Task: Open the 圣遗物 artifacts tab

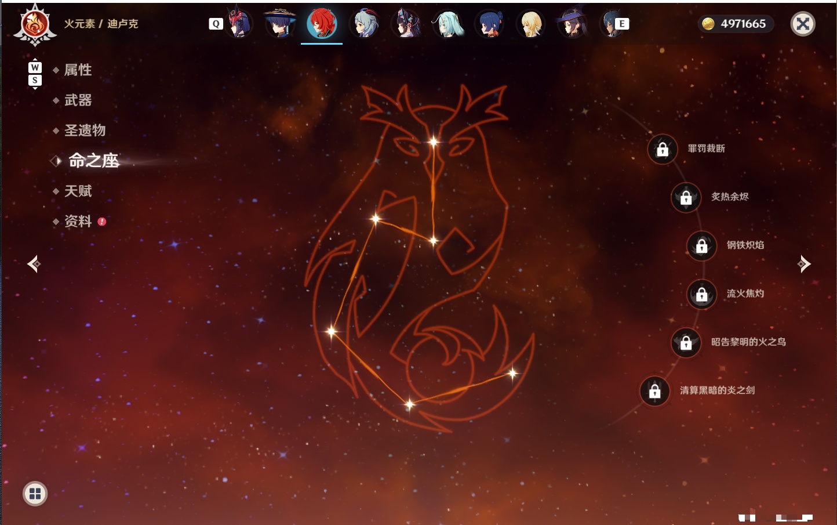Action: tap(85, 130)
